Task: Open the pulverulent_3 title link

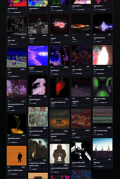Action: point(55,6)
